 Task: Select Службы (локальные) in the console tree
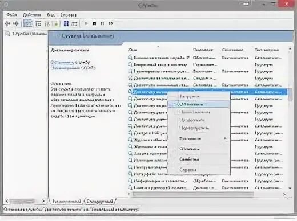click(29, 34)
